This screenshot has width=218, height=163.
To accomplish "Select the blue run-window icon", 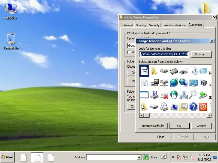I will [x=203, y=71].
